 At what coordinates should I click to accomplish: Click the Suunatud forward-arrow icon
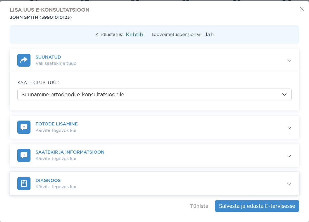tap(24, 60)
